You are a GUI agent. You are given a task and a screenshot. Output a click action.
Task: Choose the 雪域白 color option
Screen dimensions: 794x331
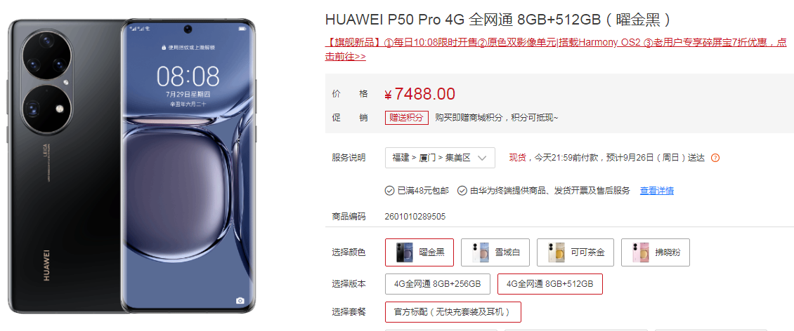pos(495,252)
